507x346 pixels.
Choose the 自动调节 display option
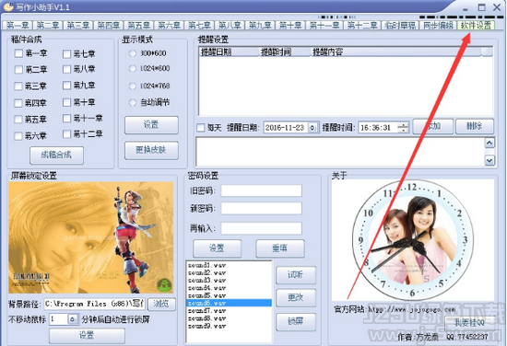tap(132, 103)
